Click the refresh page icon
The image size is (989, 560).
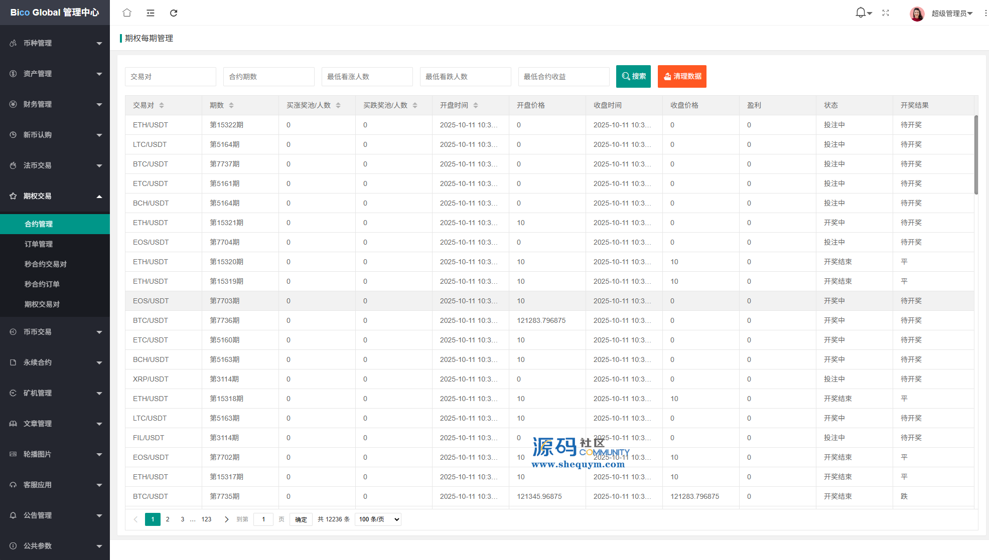174,13
